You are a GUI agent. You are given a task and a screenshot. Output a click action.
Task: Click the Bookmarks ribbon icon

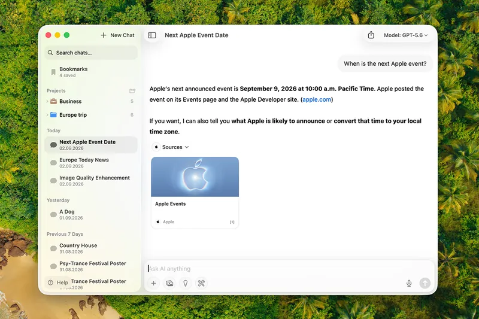coord(53,72)
